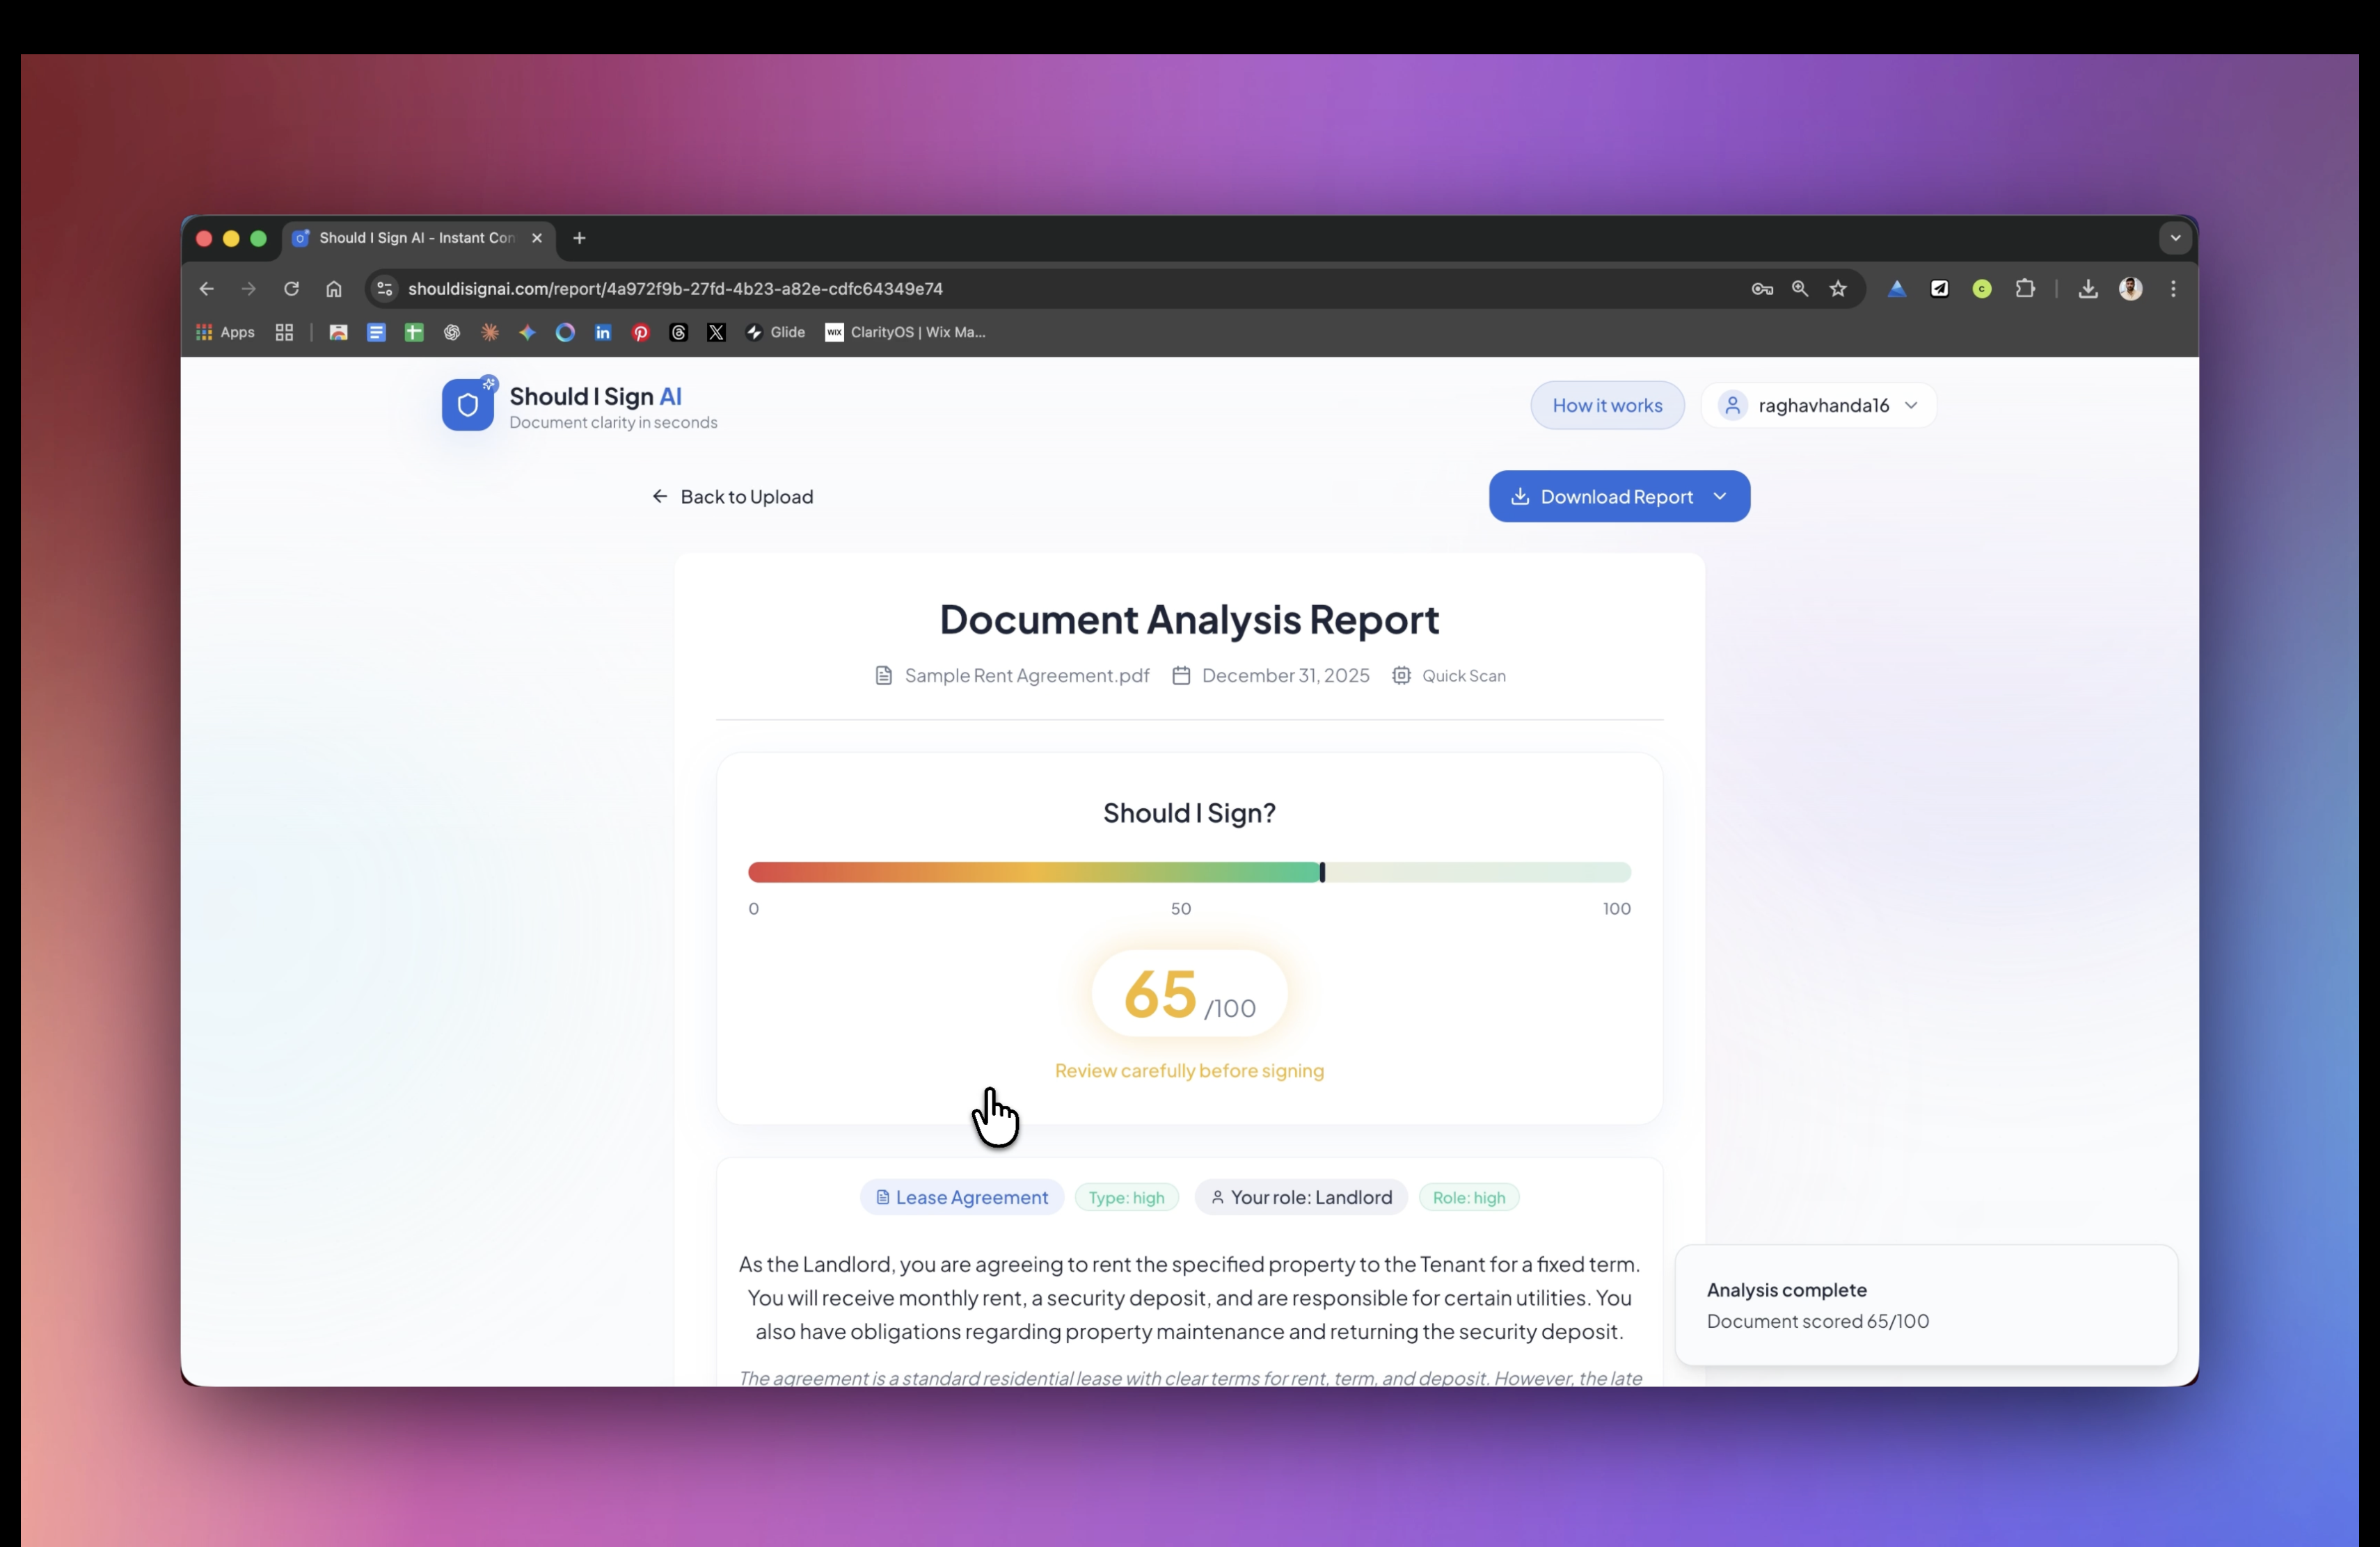Open the LinkedIn bookmark icon

[603, 332]
